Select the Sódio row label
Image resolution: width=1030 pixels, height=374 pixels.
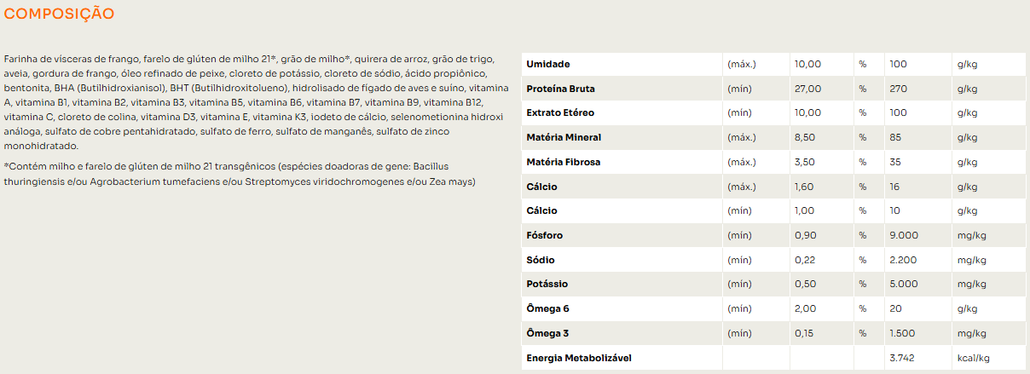pos(541,260)
